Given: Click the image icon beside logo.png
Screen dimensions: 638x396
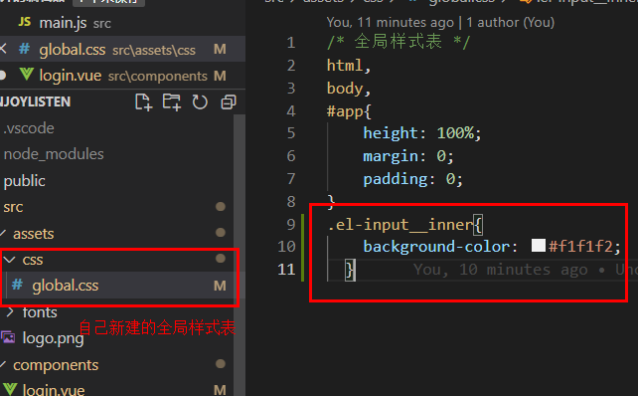Looking at the screenshot, I should pos(8,337).
